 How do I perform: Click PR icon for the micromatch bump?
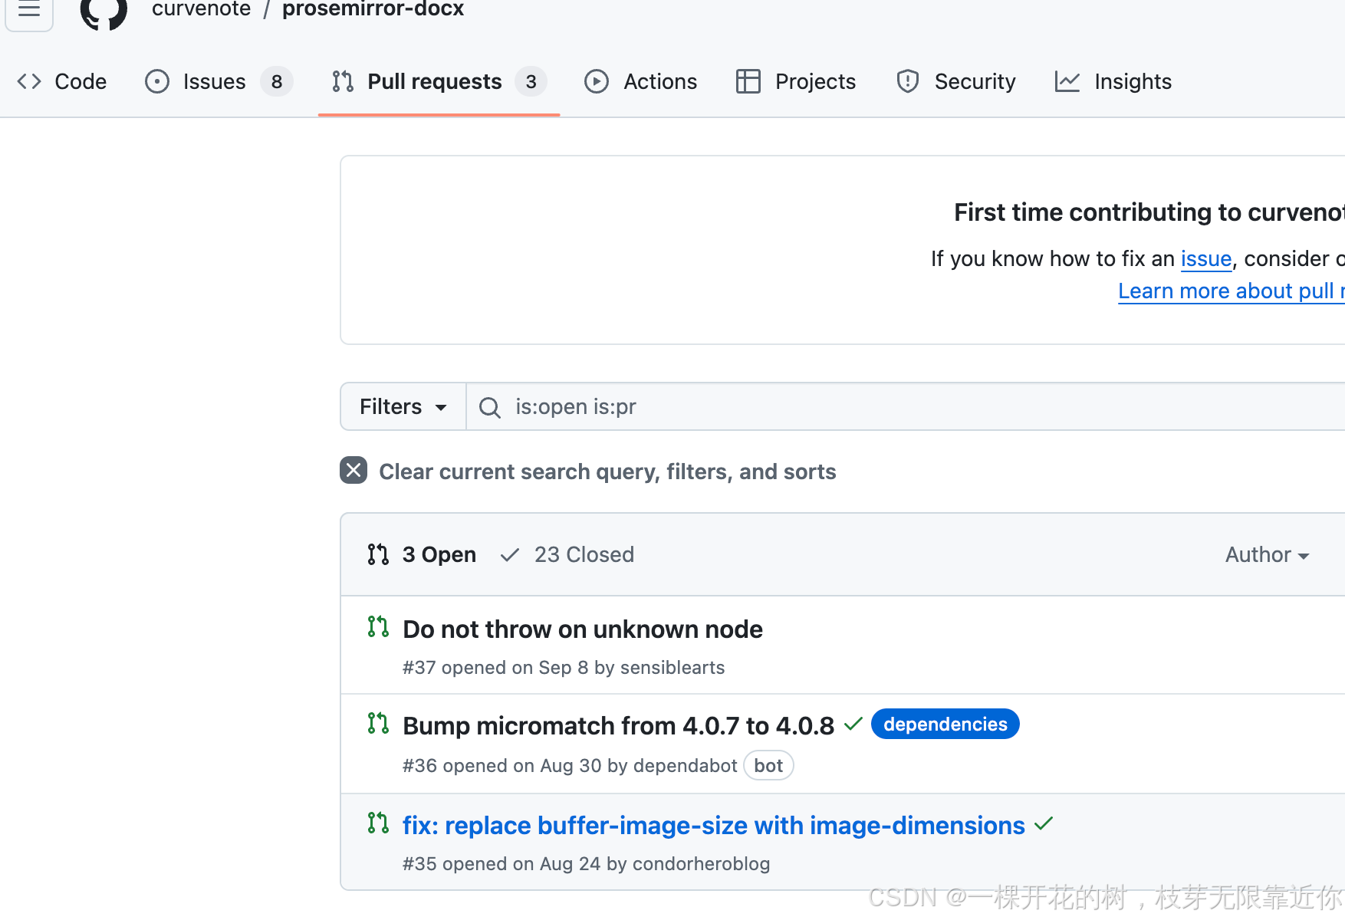click(x=378, y=724)
